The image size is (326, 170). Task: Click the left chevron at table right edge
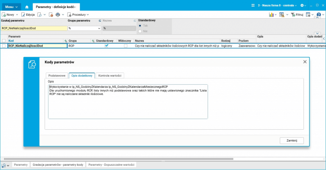(324, 39)
